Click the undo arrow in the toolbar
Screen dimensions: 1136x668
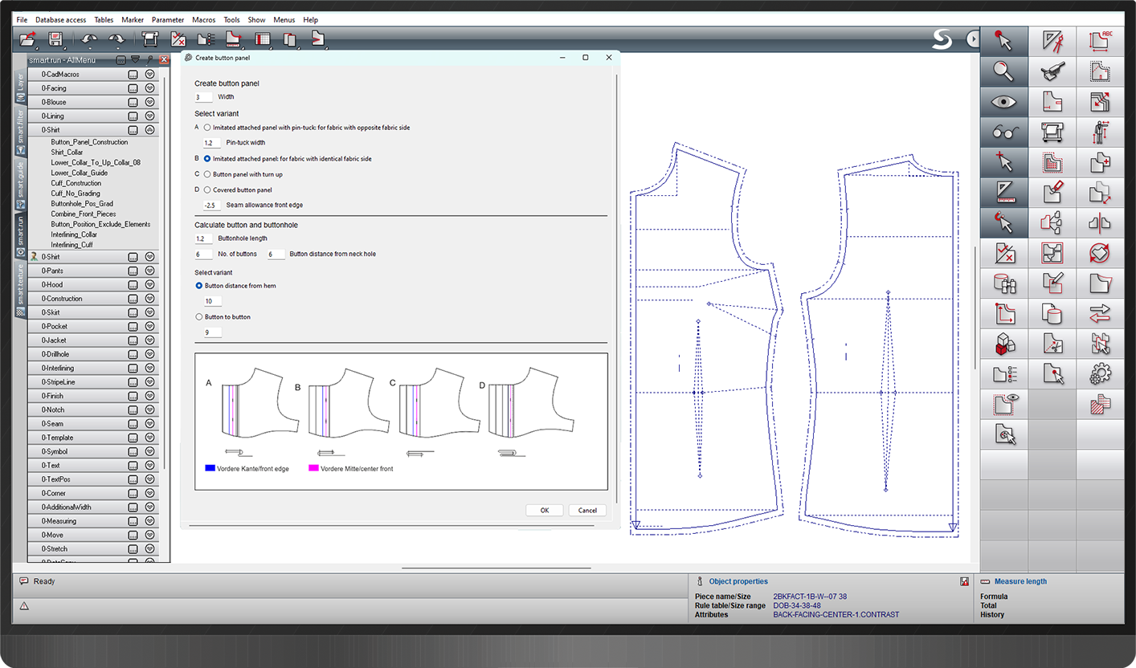tap(89, 39)
